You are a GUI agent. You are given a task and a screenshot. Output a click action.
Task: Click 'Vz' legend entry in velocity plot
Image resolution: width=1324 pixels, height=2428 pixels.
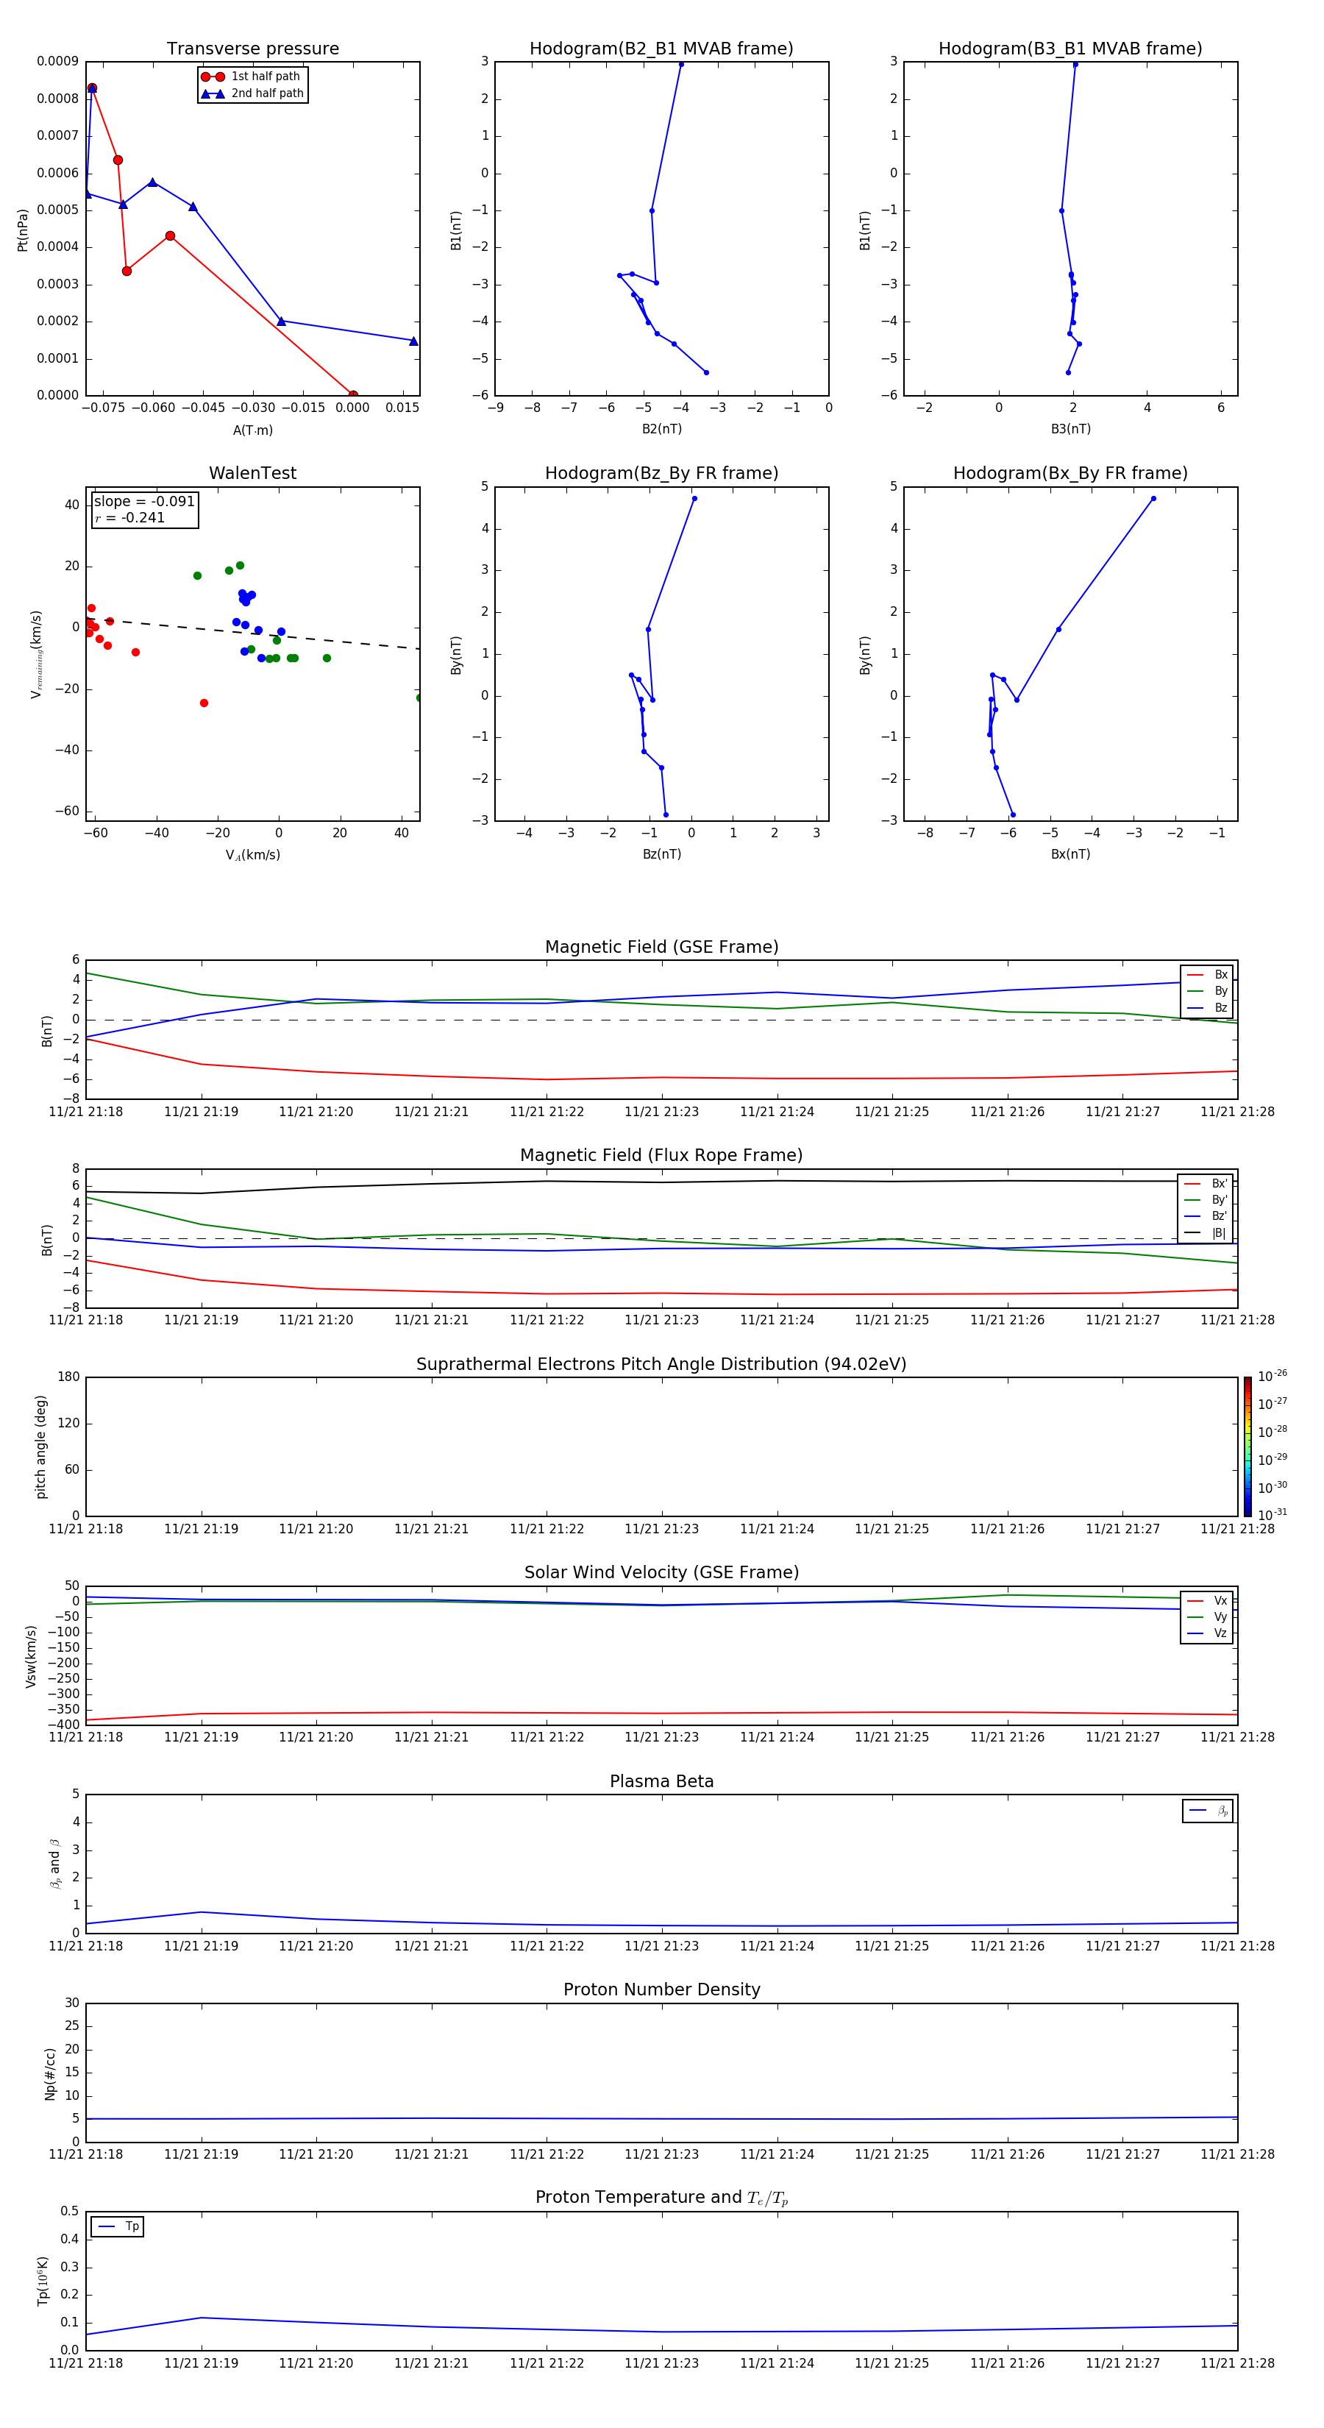point(1207,1633)
